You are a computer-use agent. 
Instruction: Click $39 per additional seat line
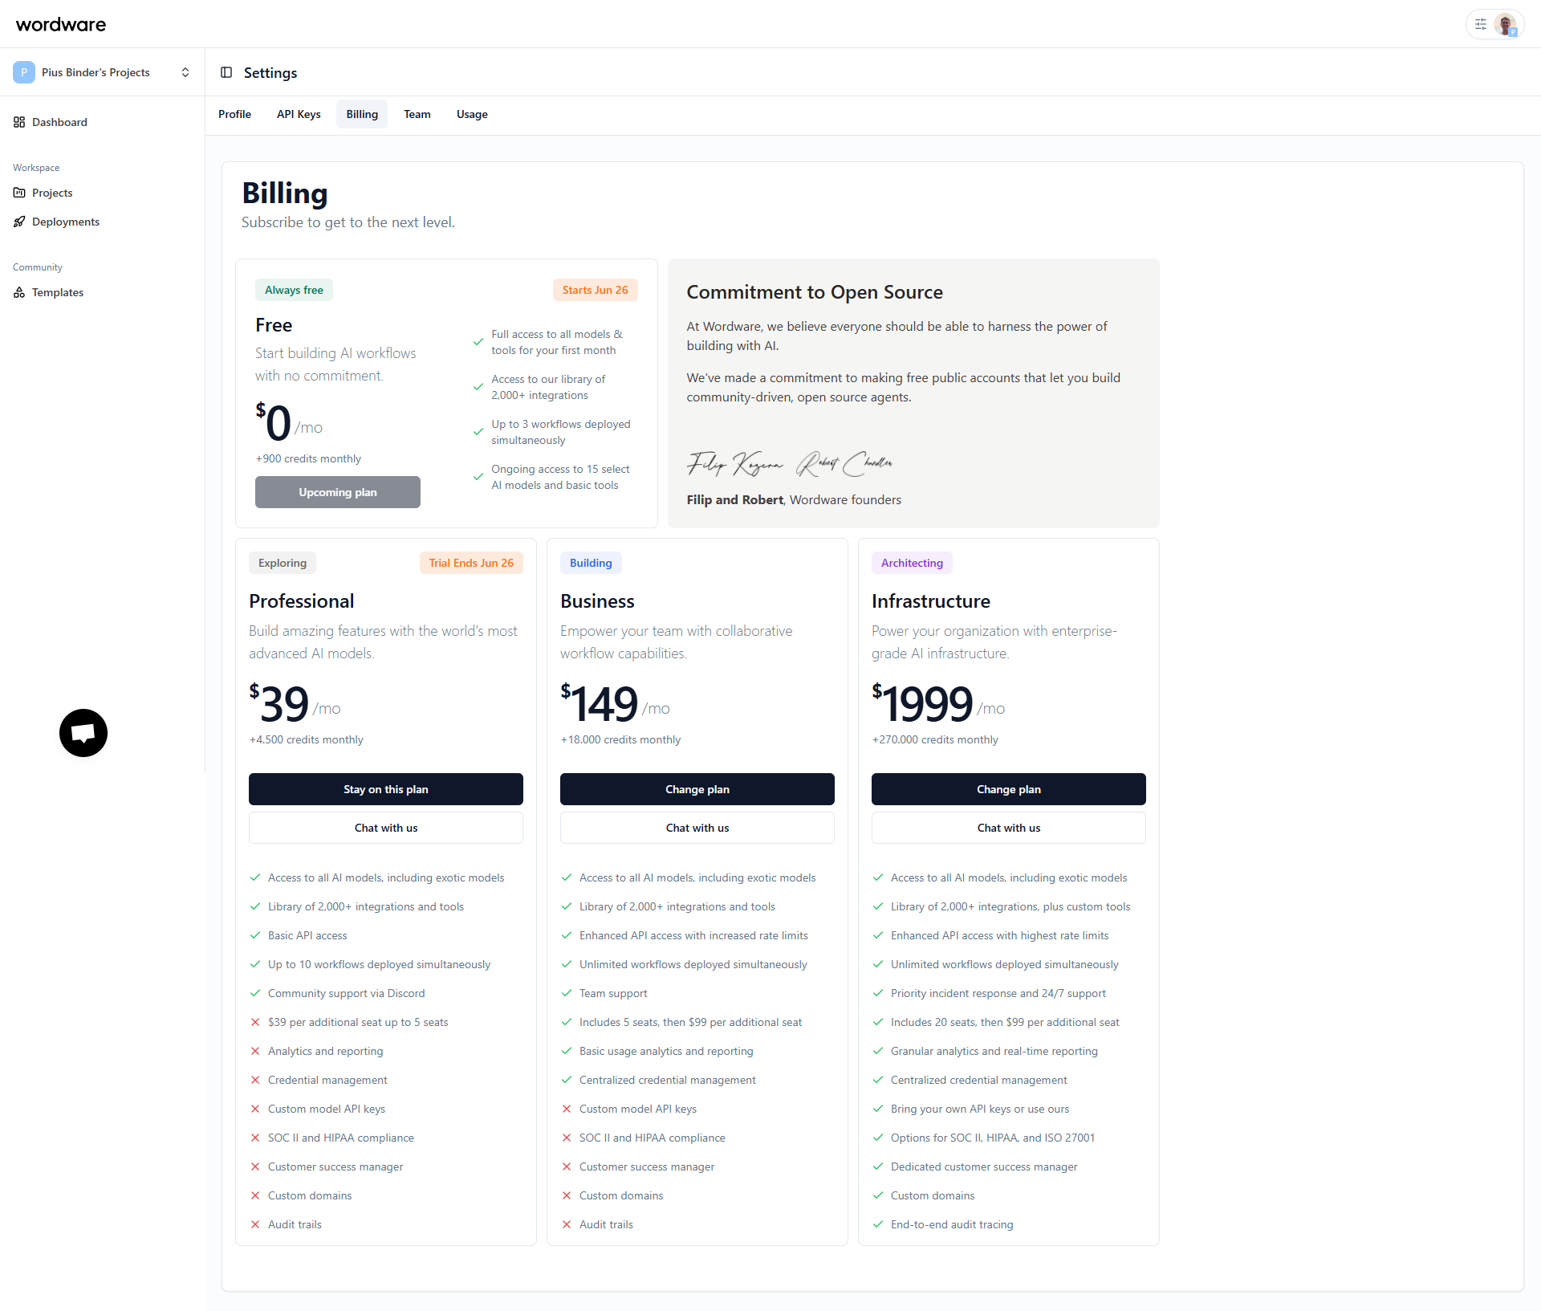[x=358, y=1022]
